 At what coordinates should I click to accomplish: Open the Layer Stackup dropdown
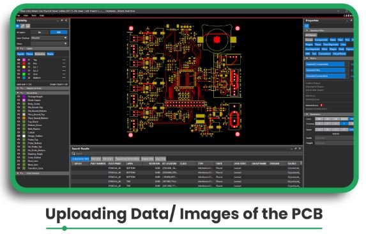click(x=49, y=38)
